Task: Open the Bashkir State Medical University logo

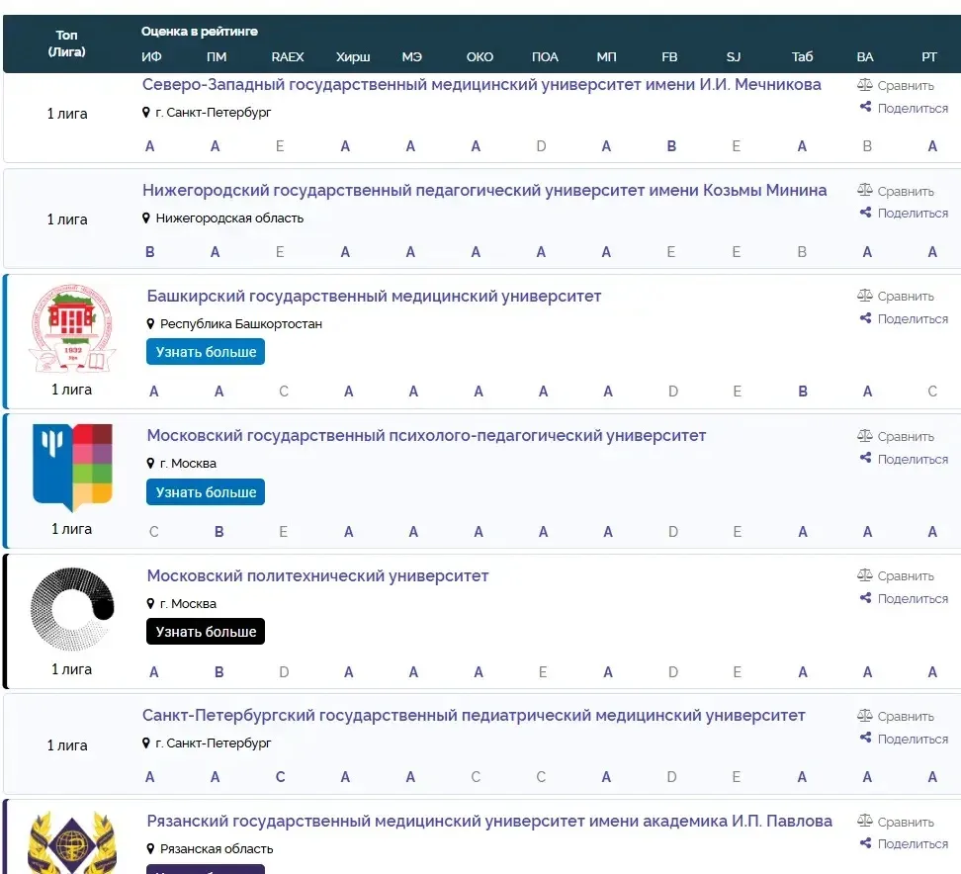Action: click(72, 328)
